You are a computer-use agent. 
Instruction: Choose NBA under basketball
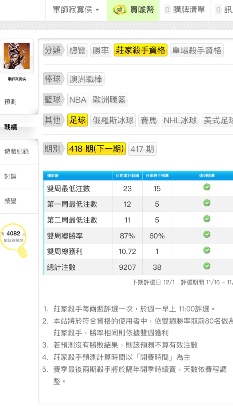(78, 100)
